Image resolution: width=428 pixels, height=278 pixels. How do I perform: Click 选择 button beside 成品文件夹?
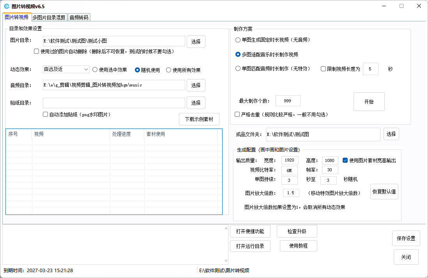point(391,134)
